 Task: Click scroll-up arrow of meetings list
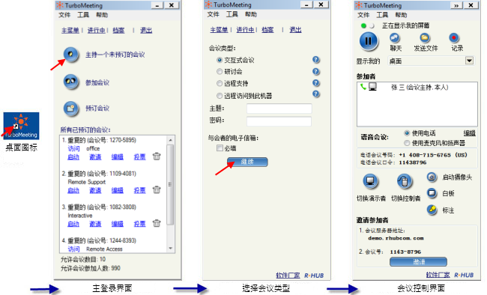tap(171, 140)
